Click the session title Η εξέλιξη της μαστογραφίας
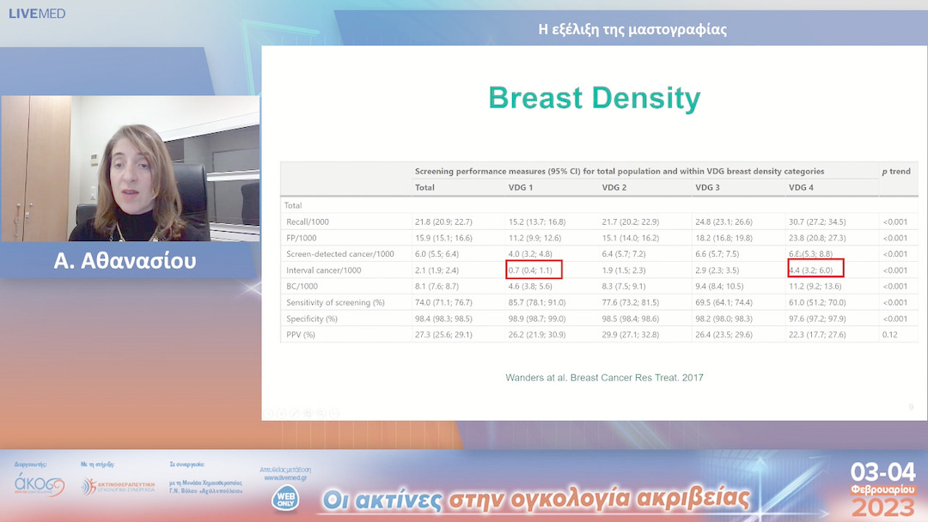This screenshot has height=522, width=928. pos(632,29)
